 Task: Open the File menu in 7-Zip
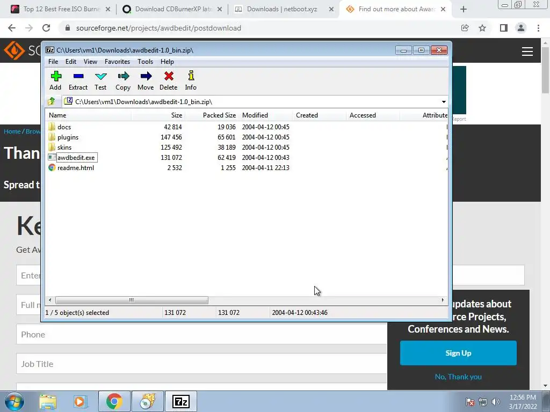tap(53, 62)
